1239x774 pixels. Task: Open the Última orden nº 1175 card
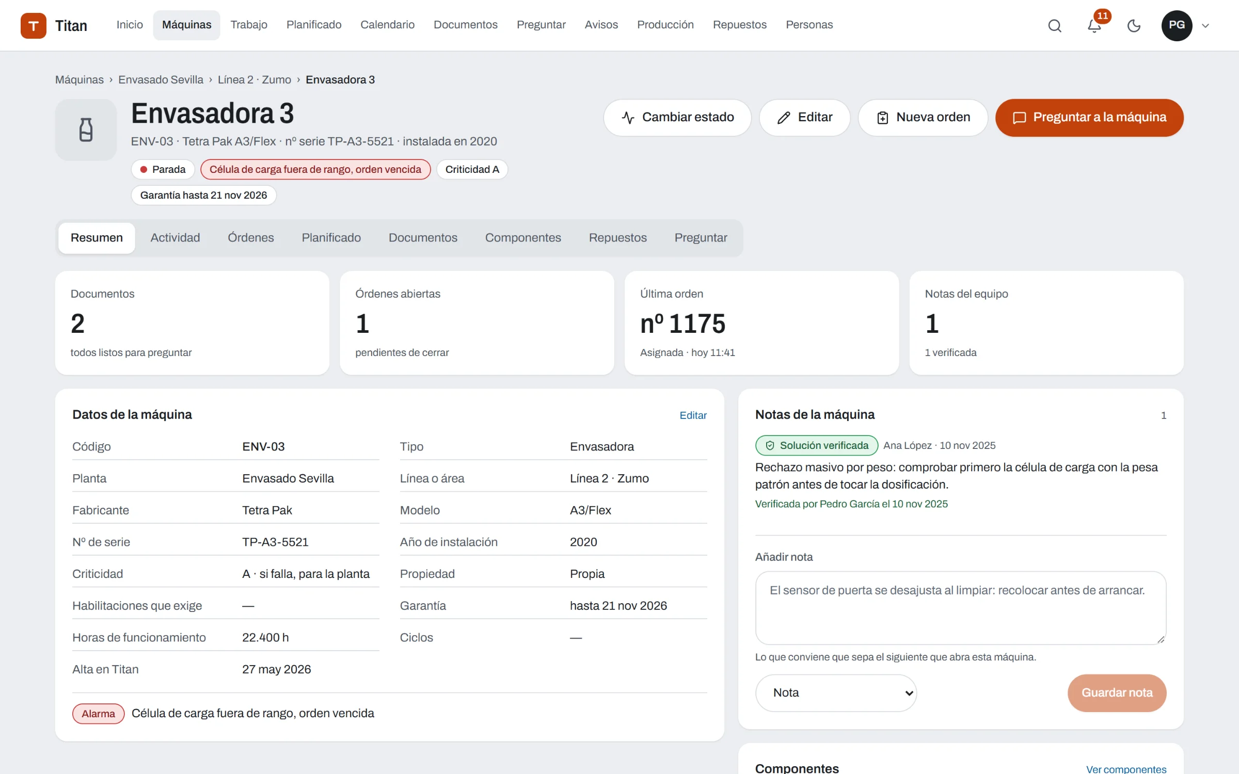pyautogui.click(x=761, y=323)
